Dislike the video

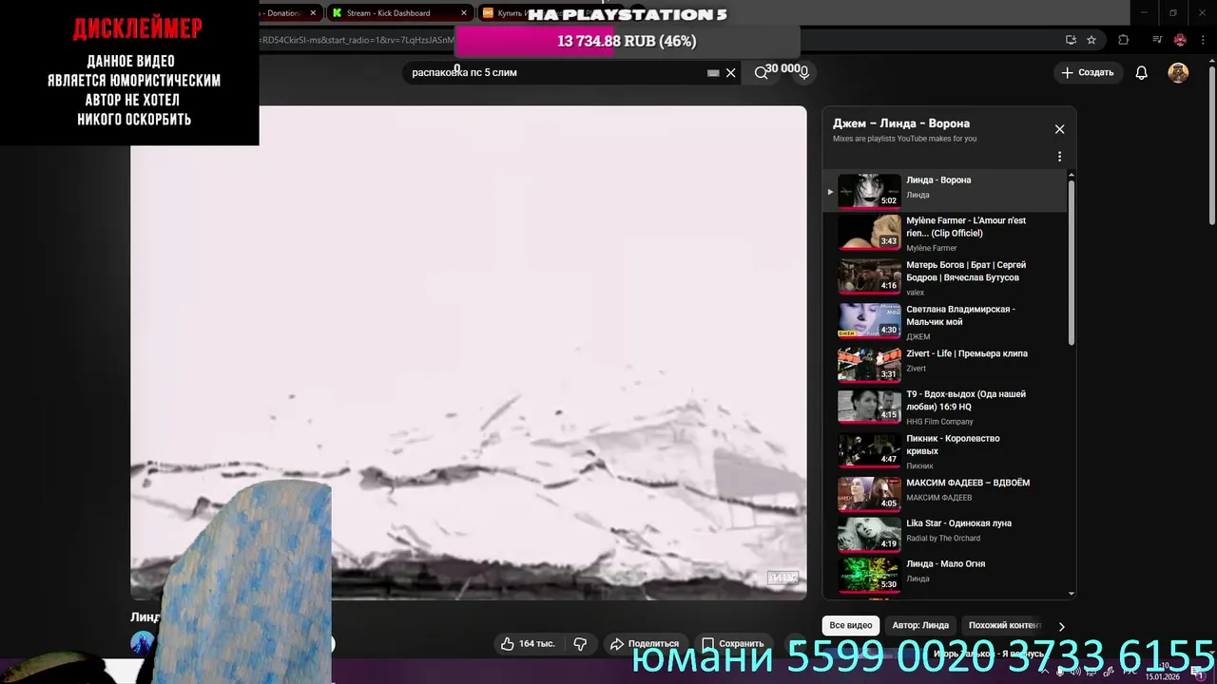[x=580, y=644]
